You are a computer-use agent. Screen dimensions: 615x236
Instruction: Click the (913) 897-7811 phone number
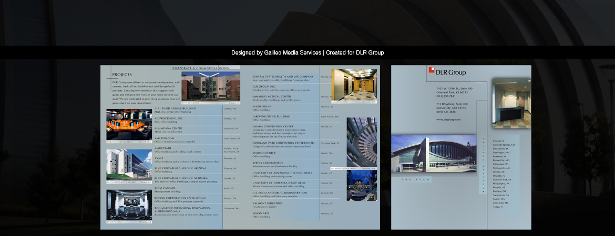pos(446,96)
